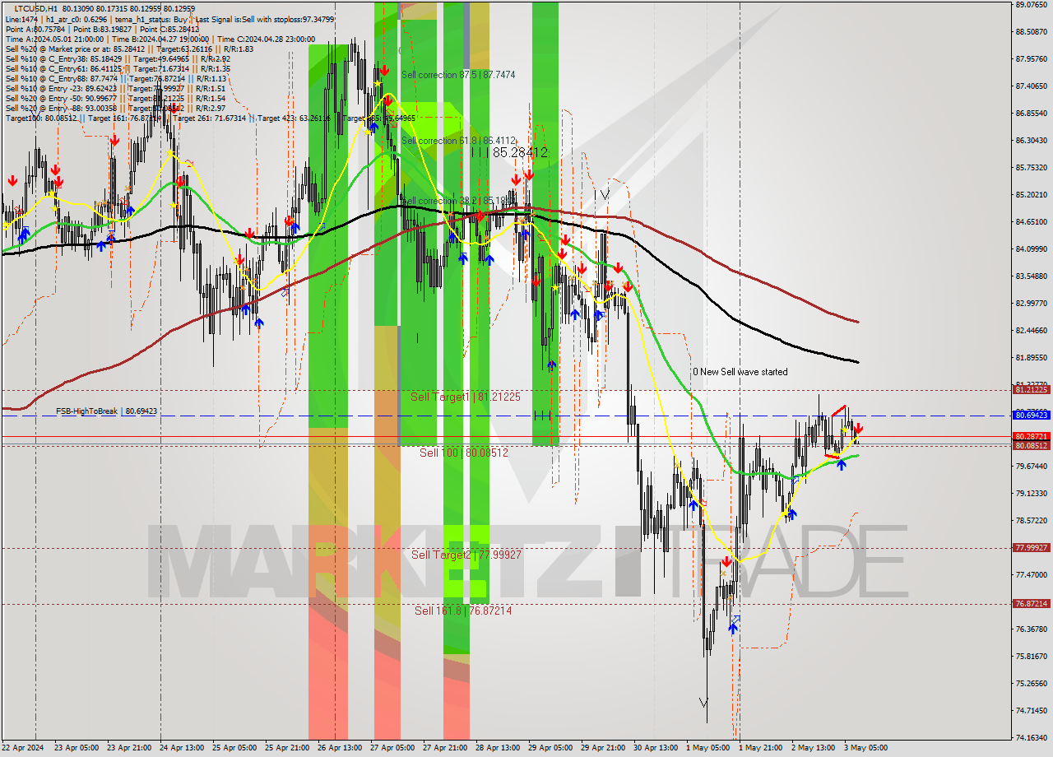Click 82.99770 on the price axis
Image resolution: width=1053 pixels, height=757 pixels.
(x=1031, y=303)
